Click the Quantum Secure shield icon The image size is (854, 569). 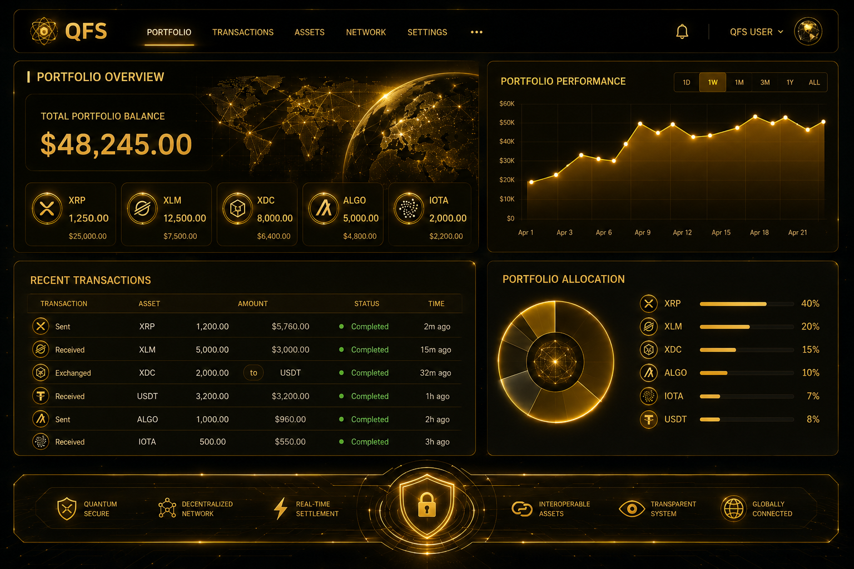67,508
